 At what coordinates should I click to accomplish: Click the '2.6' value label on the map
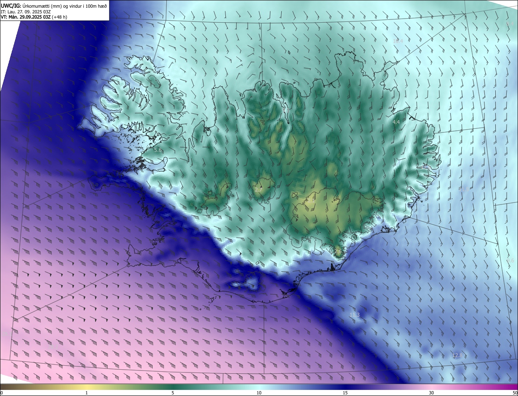338,251
